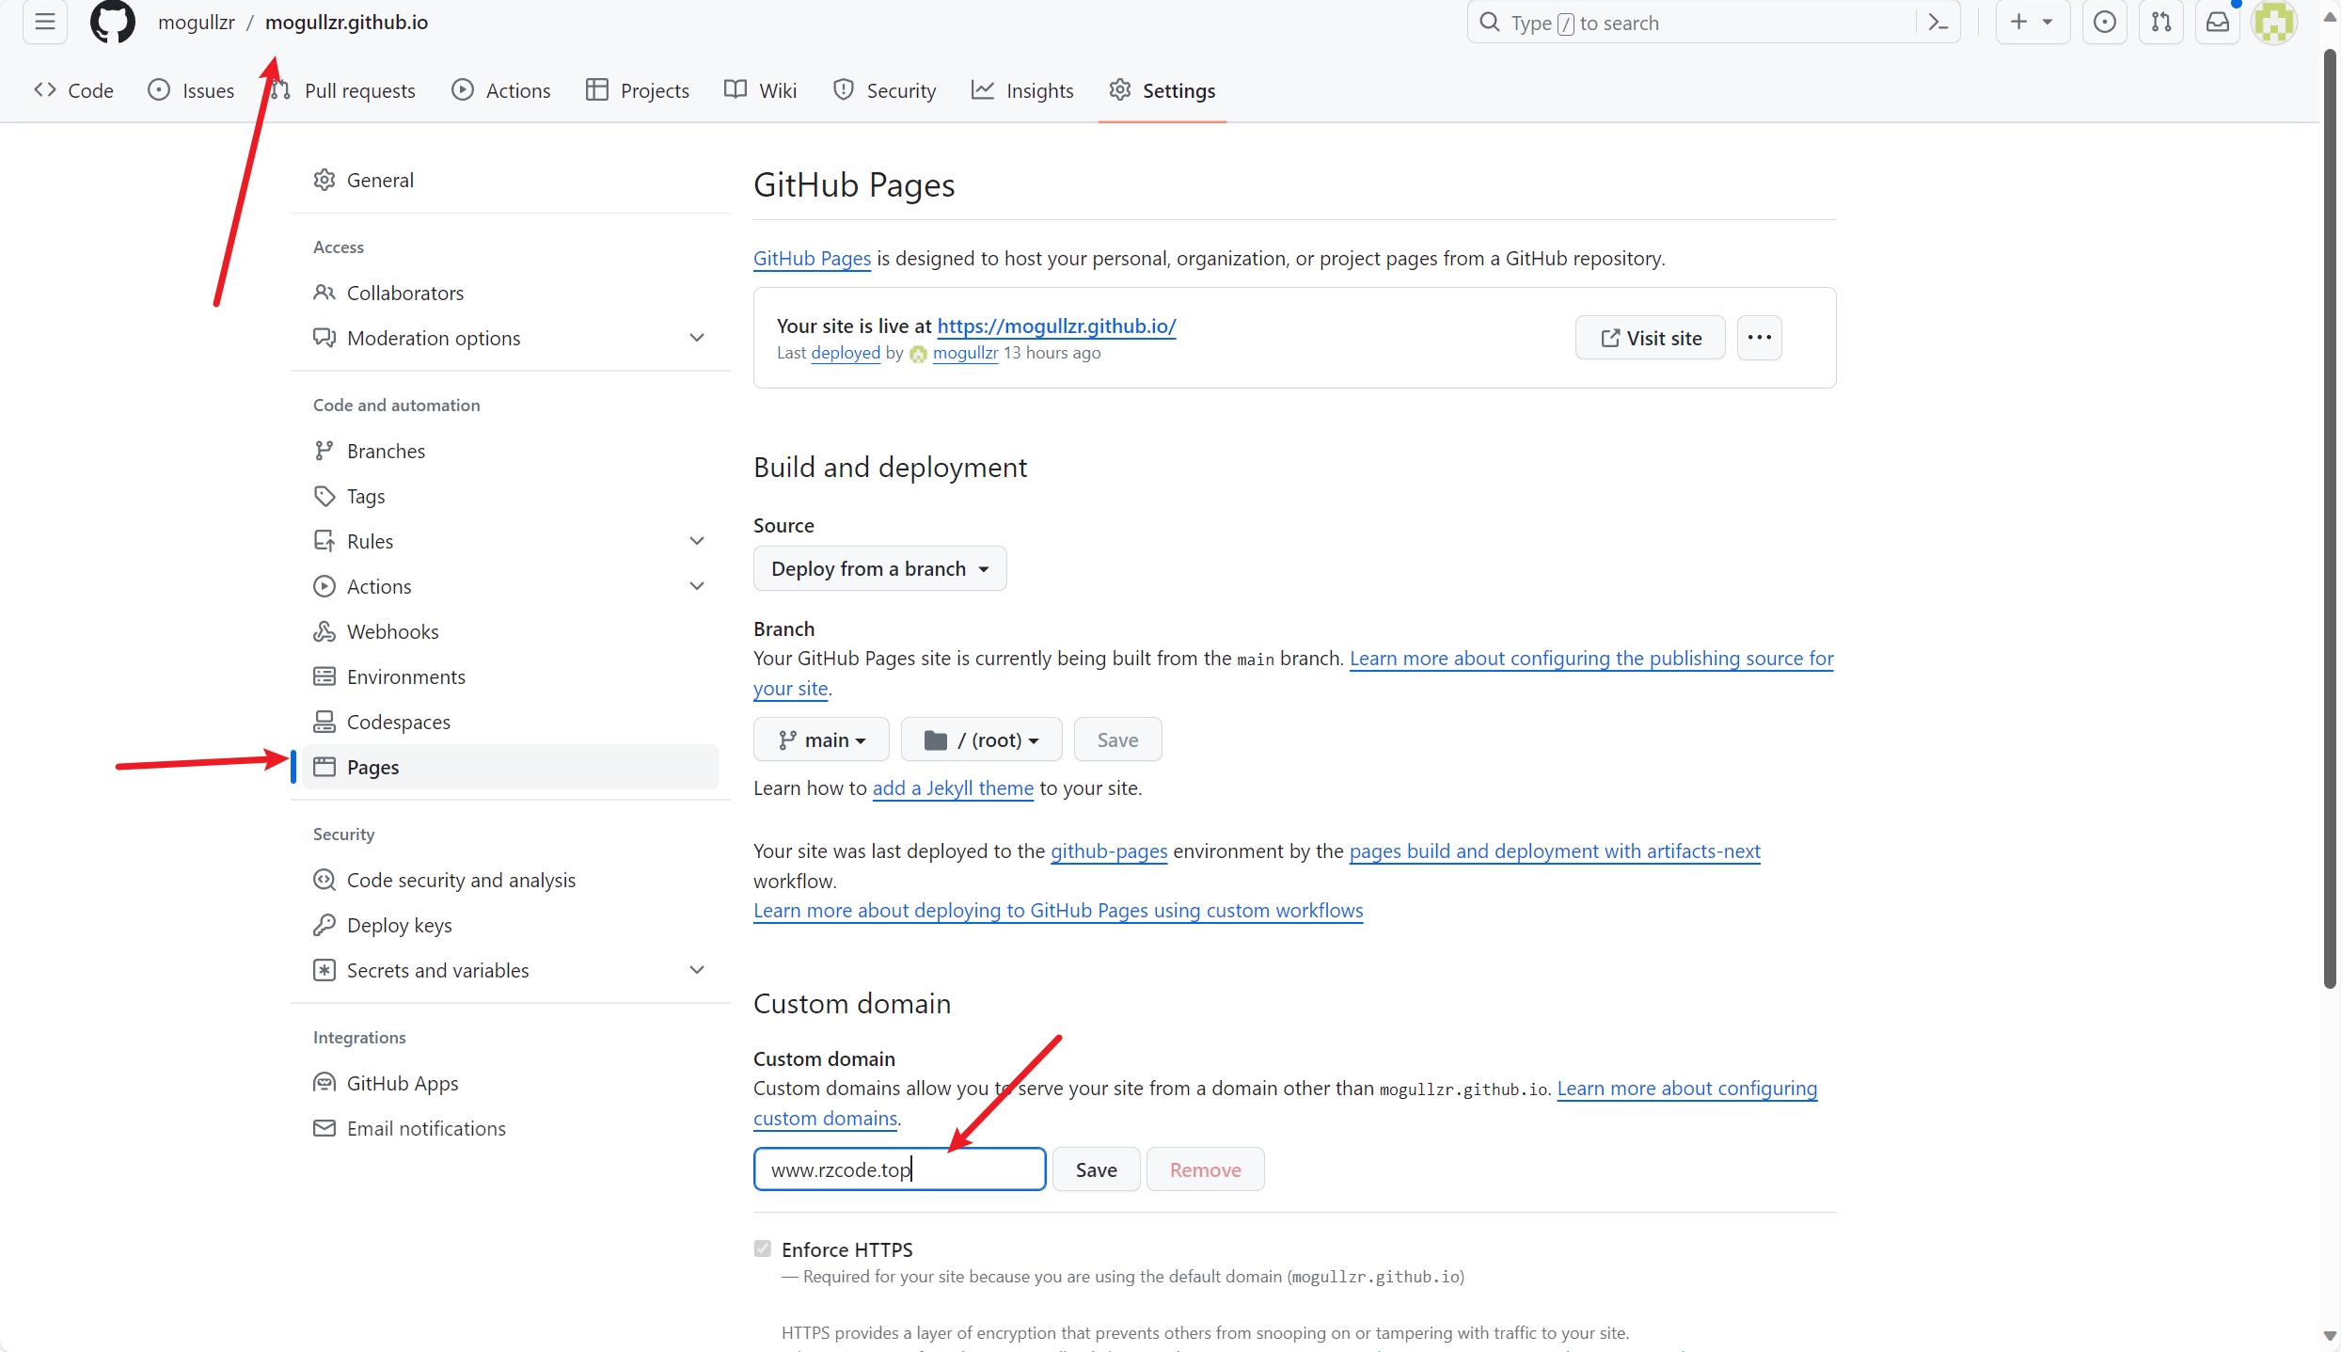
Task: Click the mogullzr.github.io repository name
Action: [346, 22]
